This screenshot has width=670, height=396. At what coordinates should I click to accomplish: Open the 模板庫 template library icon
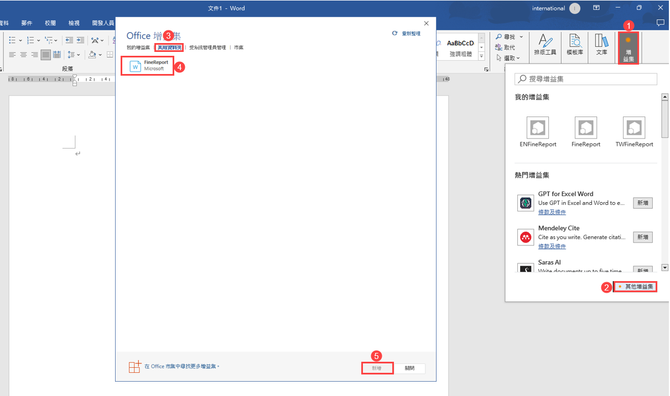[575, 44]
